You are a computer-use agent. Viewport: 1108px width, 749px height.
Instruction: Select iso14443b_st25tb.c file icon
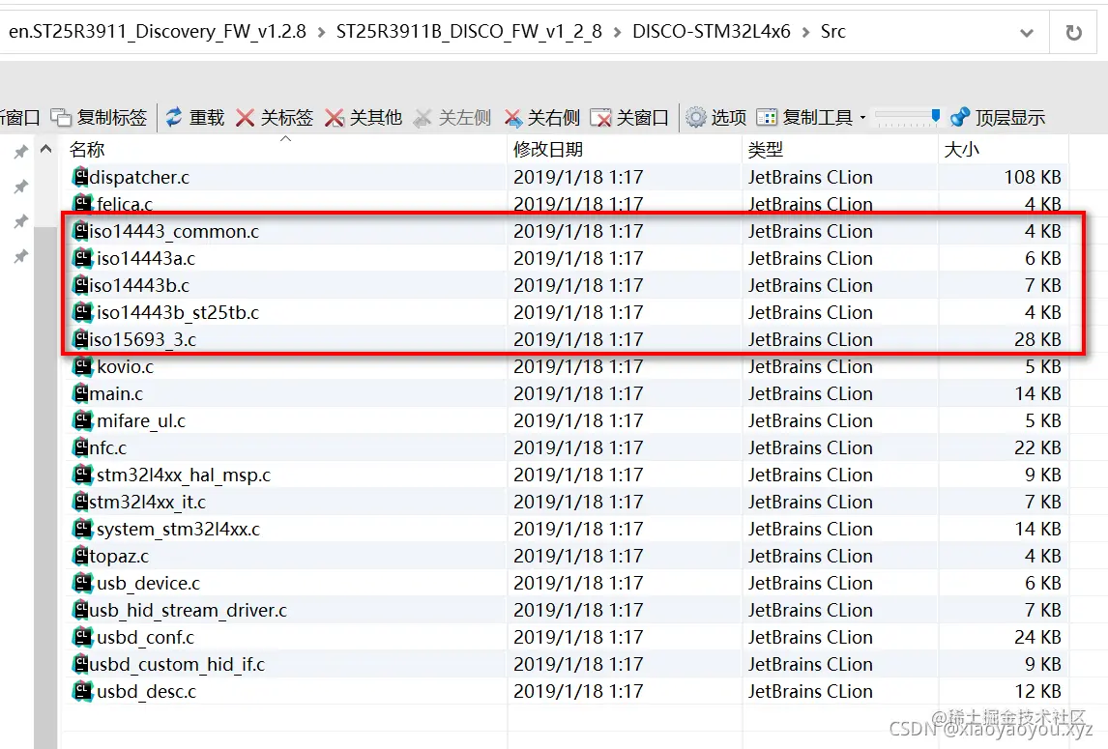pyautogui.click(x=83, y=311)
